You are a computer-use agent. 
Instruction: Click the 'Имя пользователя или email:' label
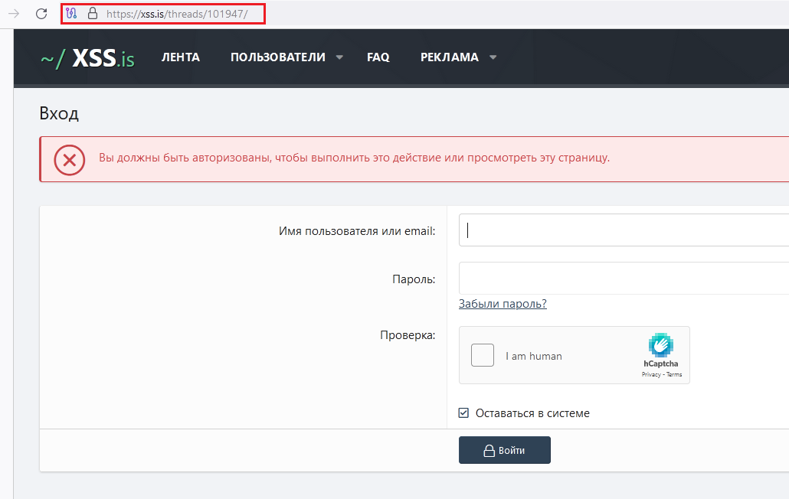[357, 231]
